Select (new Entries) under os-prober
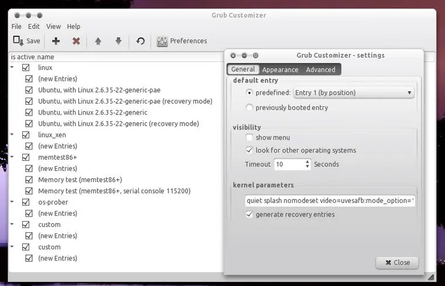Viewport: 445px width, 286px height. (57, 213)
